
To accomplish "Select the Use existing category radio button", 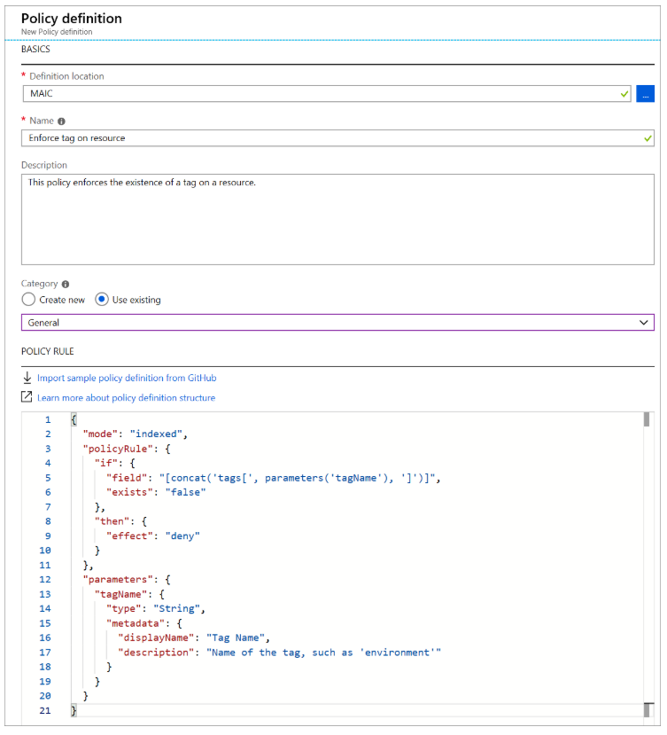I will click(x=102, y=300).
